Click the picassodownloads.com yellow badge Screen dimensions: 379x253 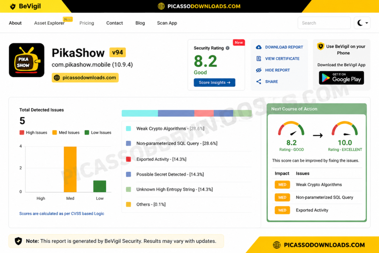pos(85,78)
